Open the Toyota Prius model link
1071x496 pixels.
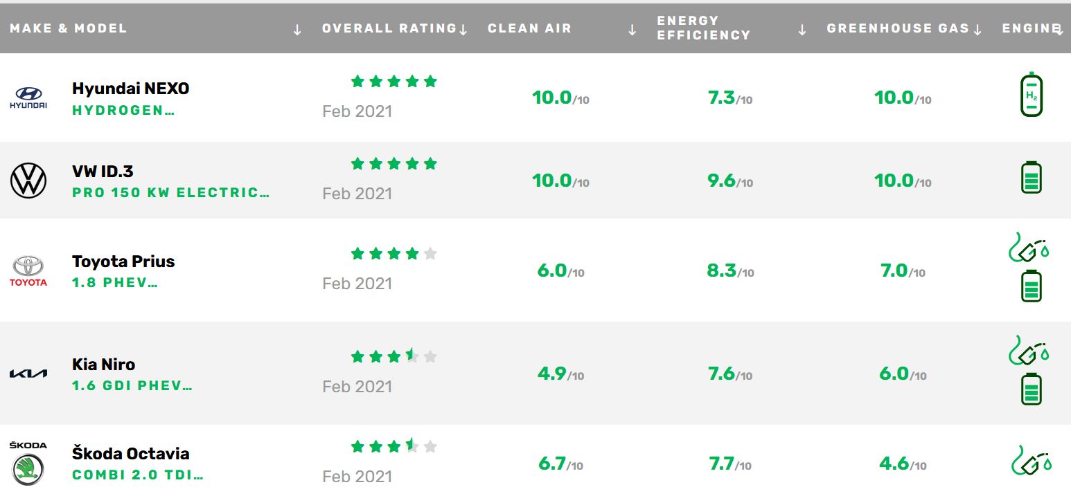[123, 261]
